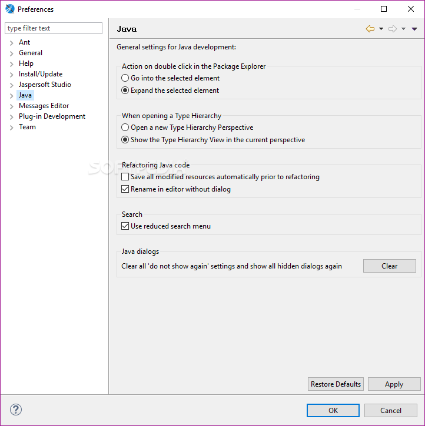Click the Apply button
This screenshot has width=425, height=426.
pos(394,384)
